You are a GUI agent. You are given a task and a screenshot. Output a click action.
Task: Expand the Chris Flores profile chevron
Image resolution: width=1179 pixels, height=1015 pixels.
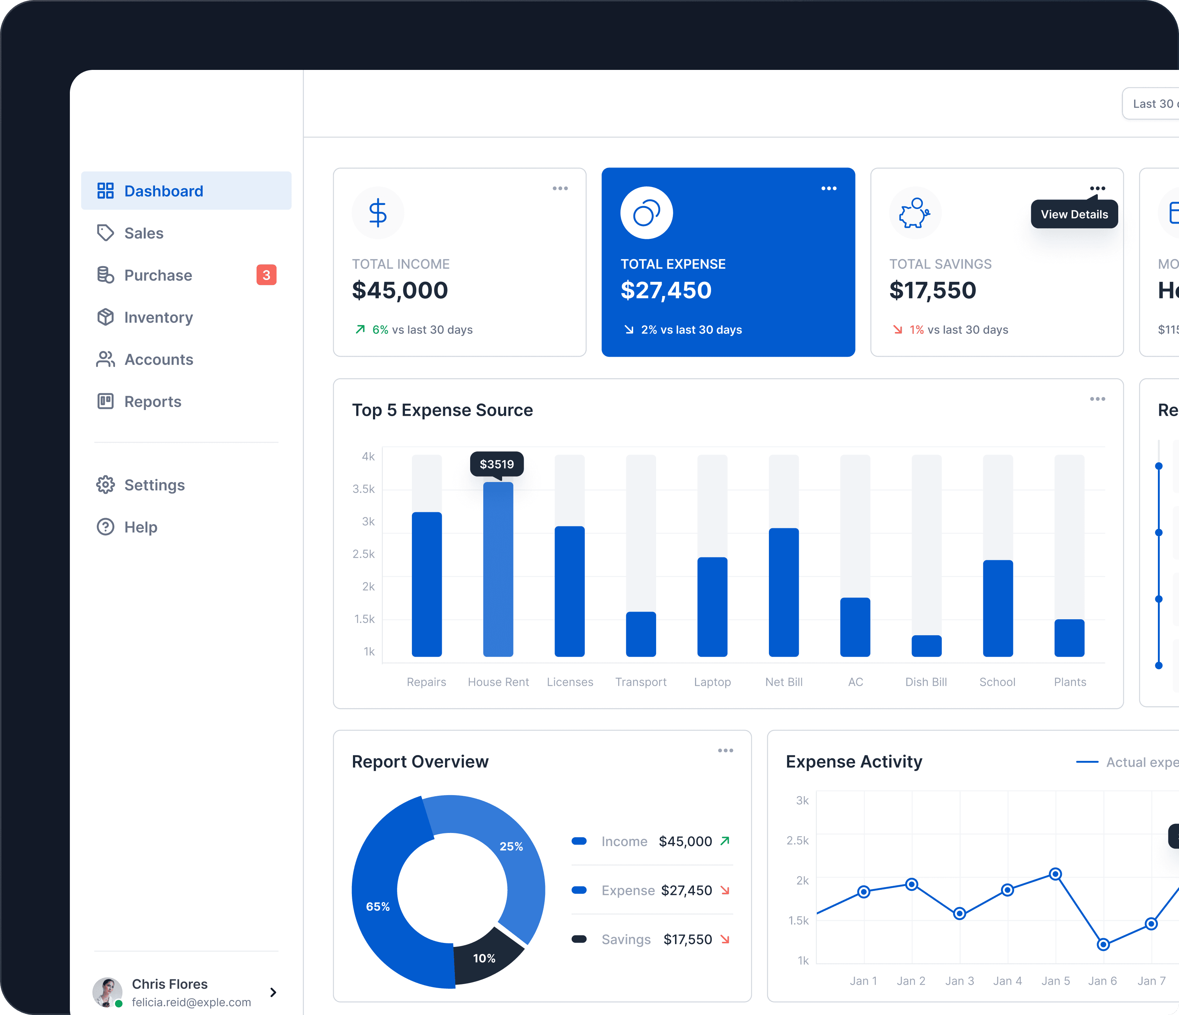click(x=273, y=992)
